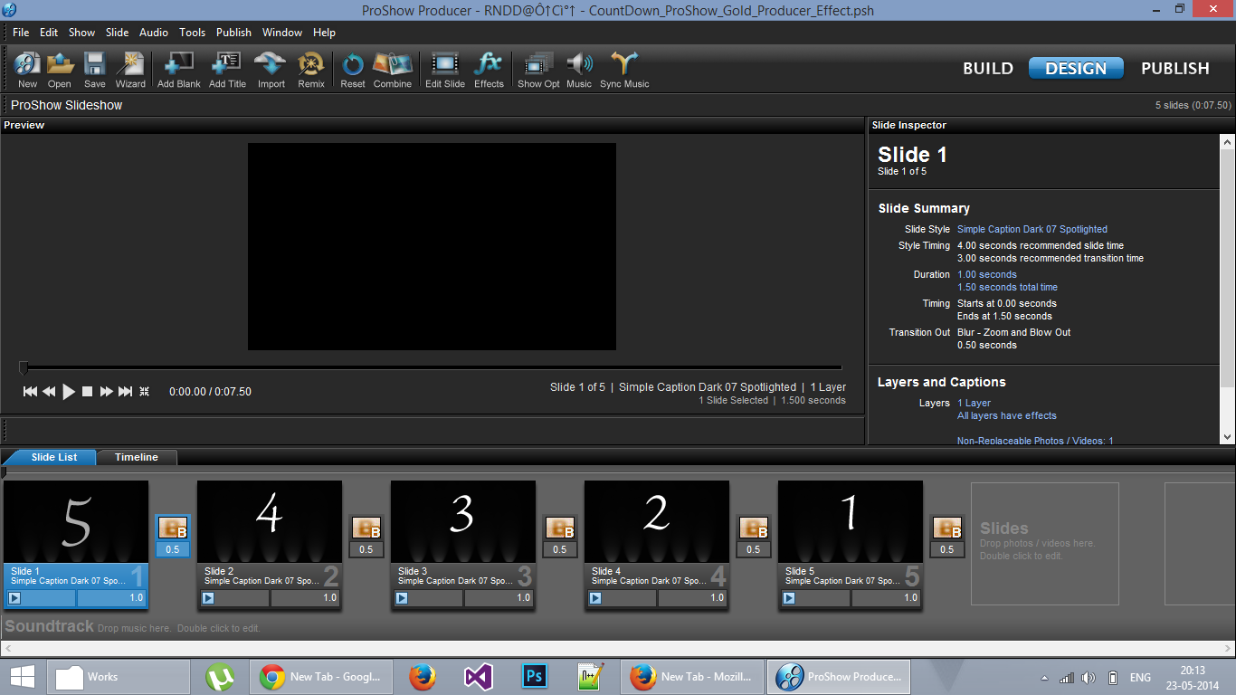
Task: Play the slideshow preview
Action: [69, 392]
